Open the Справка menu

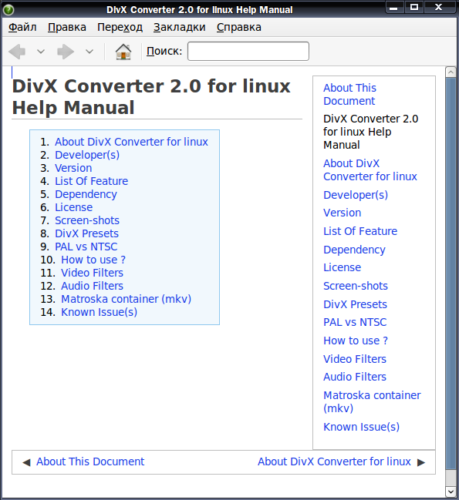click(239, 28)
